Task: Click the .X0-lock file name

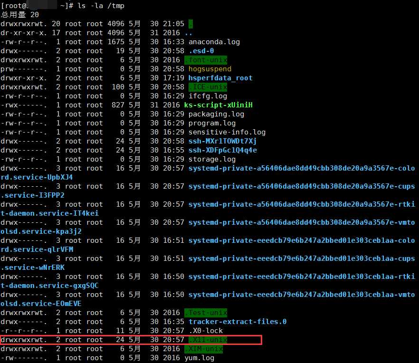Action: pyautogui.click(x=206, y=331)
